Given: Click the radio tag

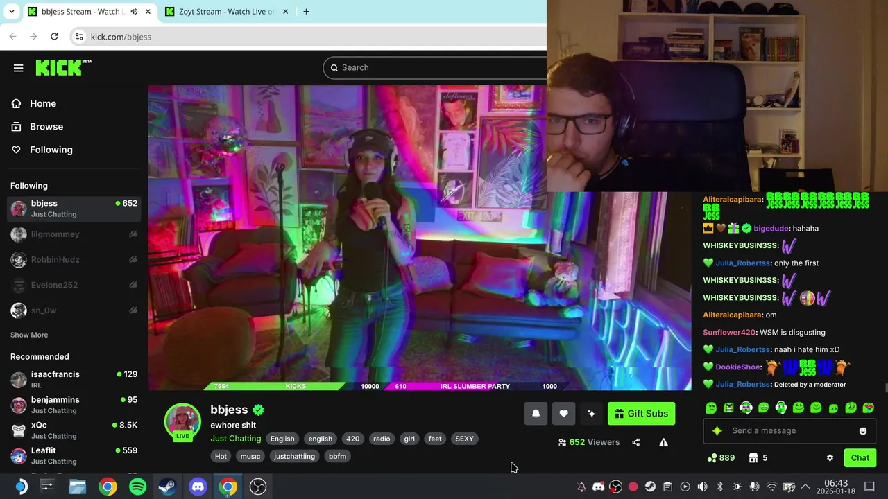Looking at the screenshot, I should (382, 439).
